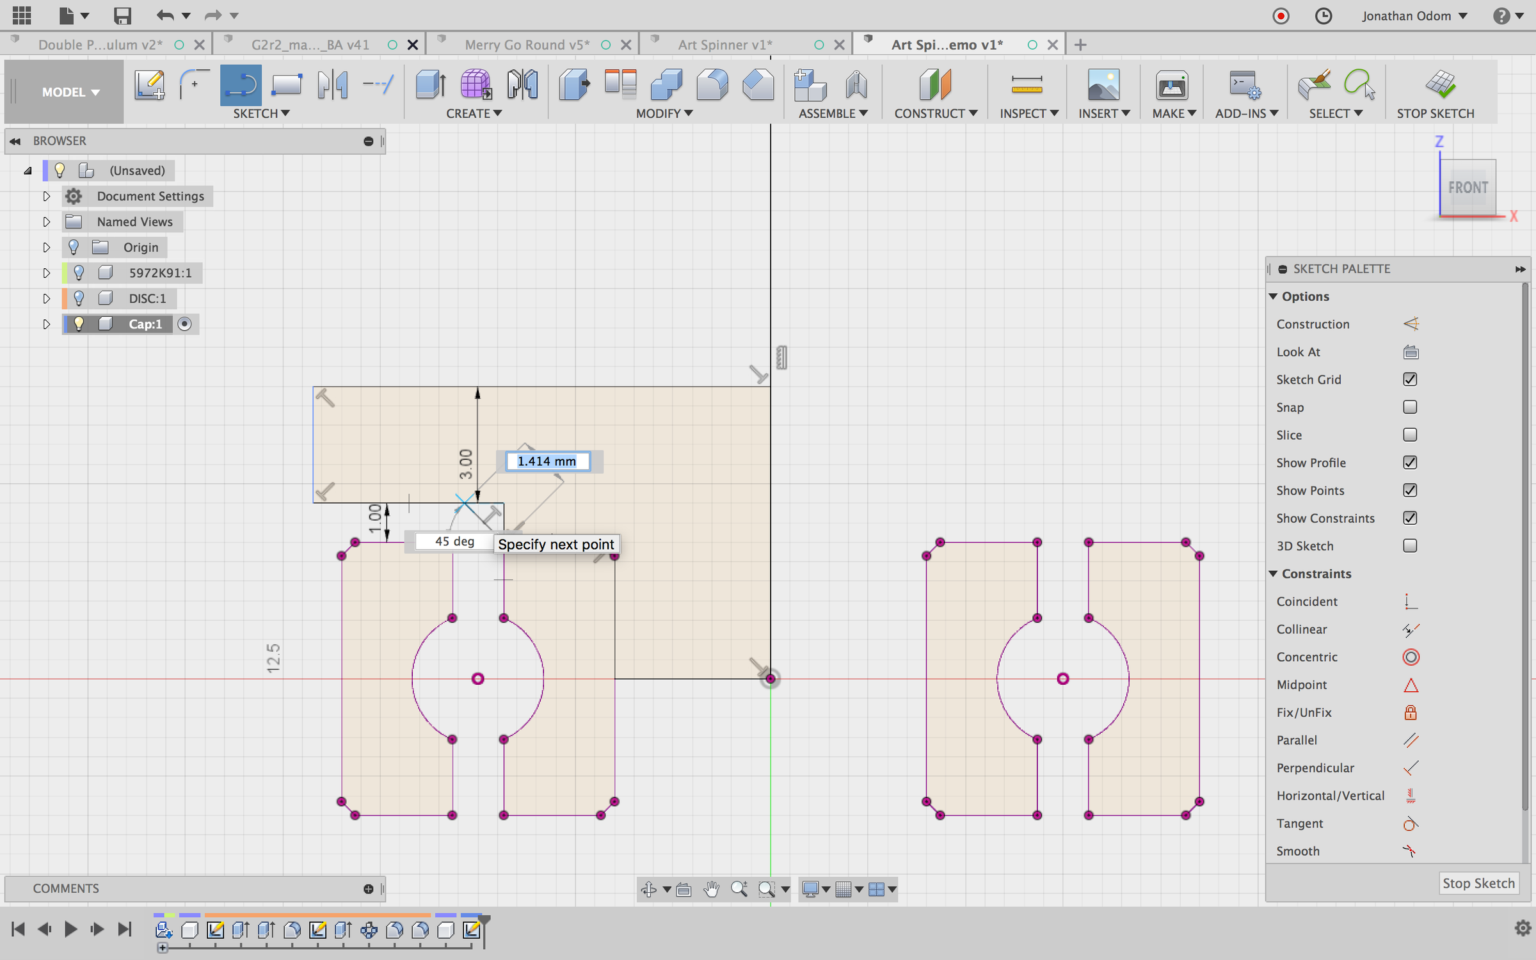
Task: Click the Measure ruler icon under Inspect
Action: tap(1027, 84)
